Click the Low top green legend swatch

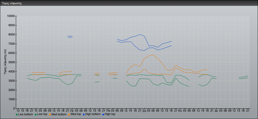click(x=36, y=115)
